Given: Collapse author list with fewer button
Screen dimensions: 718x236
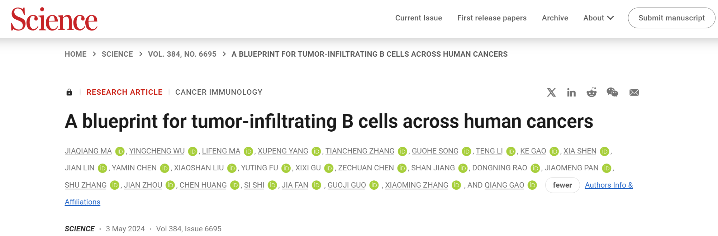Looking at the screenshot, I should 562,185.
